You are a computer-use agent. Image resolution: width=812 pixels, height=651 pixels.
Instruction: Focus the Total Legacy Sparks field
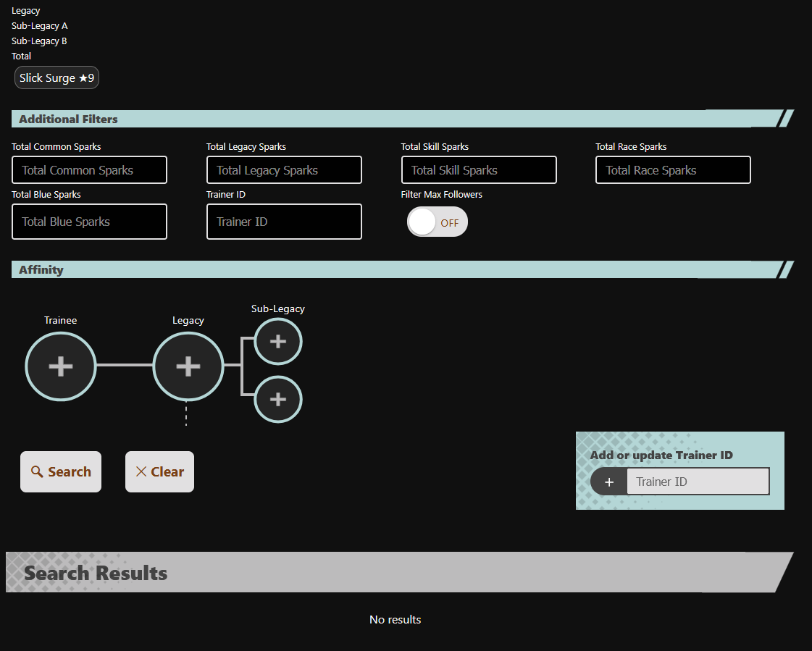[x=284, y=170]
